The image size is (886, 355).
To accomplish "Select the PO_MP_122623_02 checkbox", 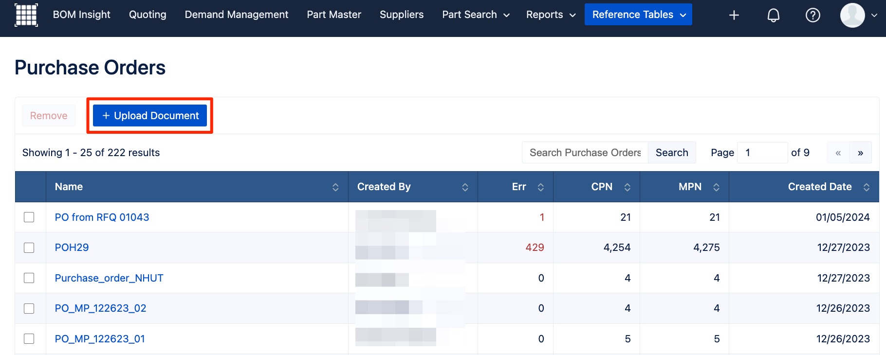I will [x=29, y=308].
